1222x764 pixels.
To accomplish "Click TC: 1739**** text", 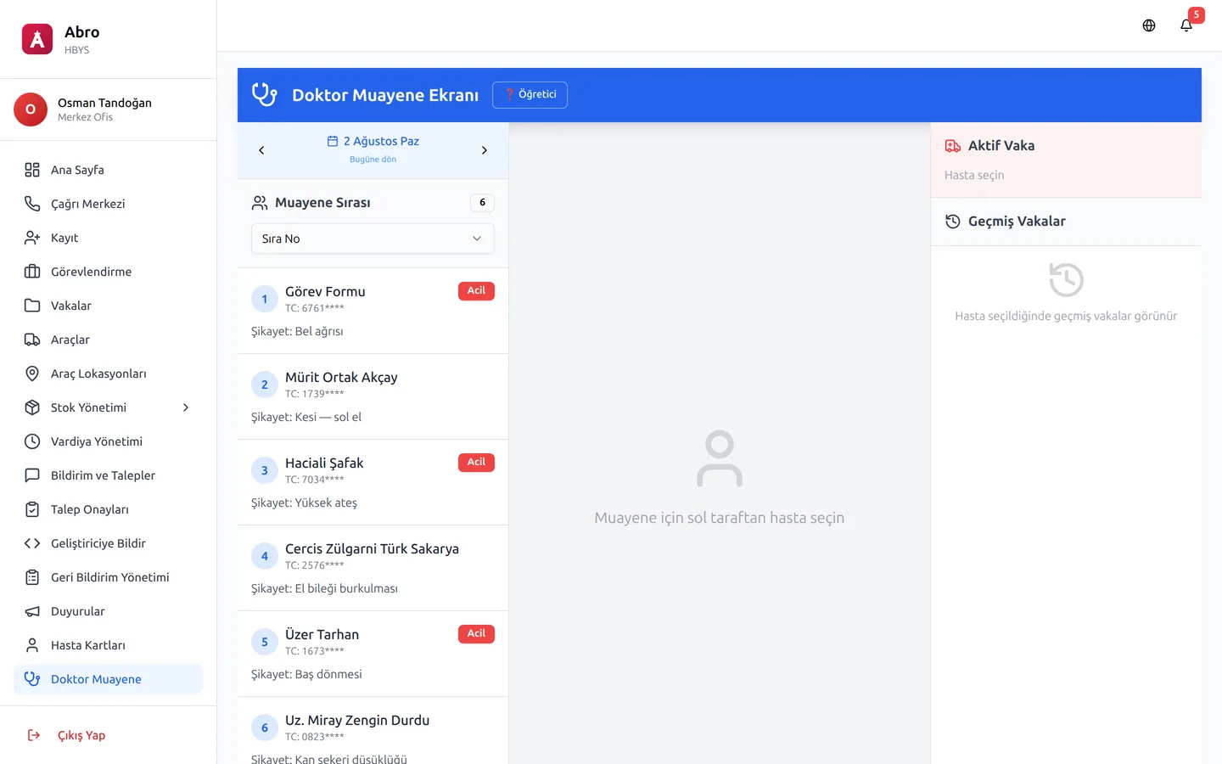I will tap(315, 394).
